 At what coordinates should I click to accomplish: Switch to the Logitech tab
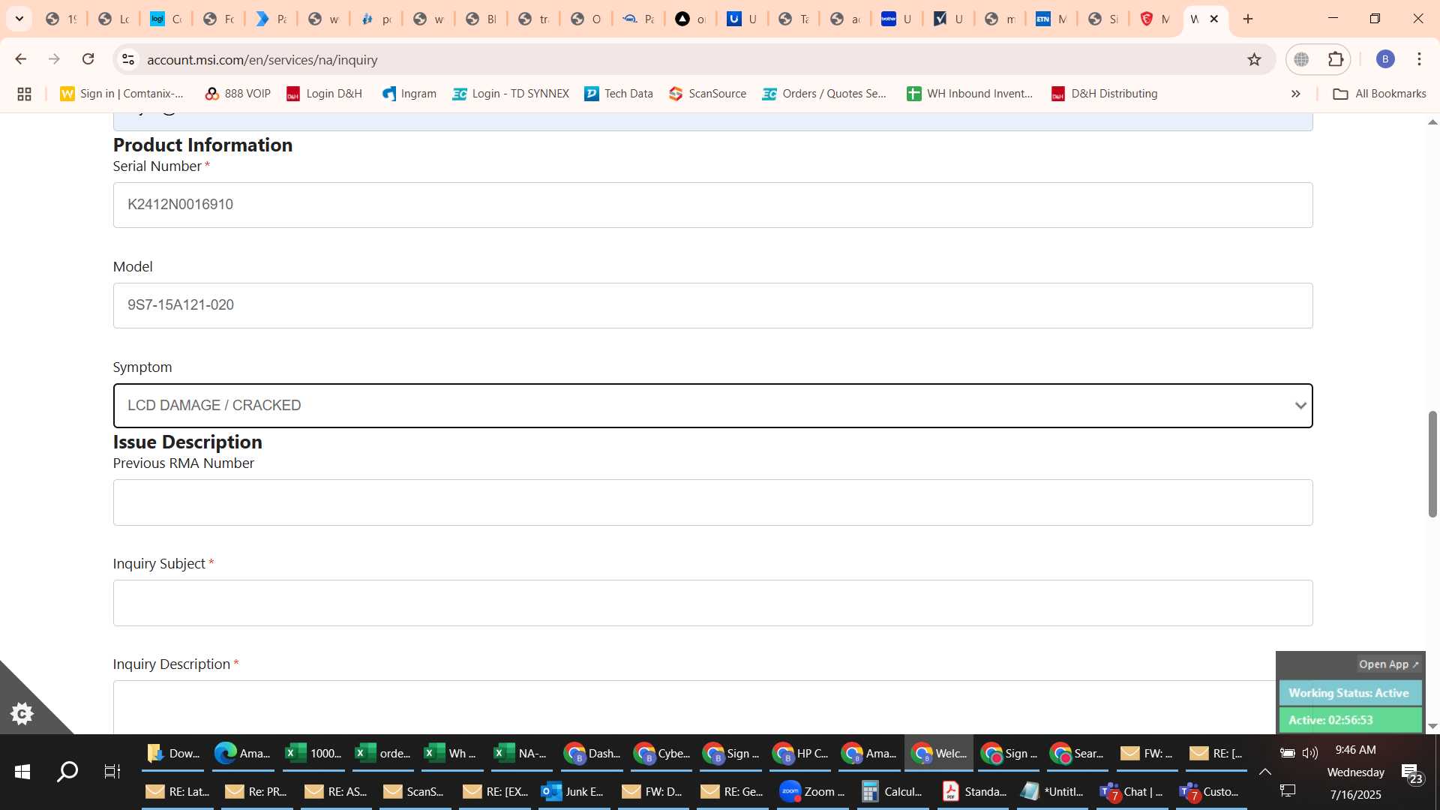tap(166, 19)
